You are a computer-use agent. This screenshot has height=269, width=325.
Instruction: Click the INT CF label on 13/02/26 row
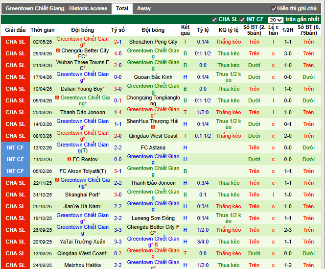15,147
